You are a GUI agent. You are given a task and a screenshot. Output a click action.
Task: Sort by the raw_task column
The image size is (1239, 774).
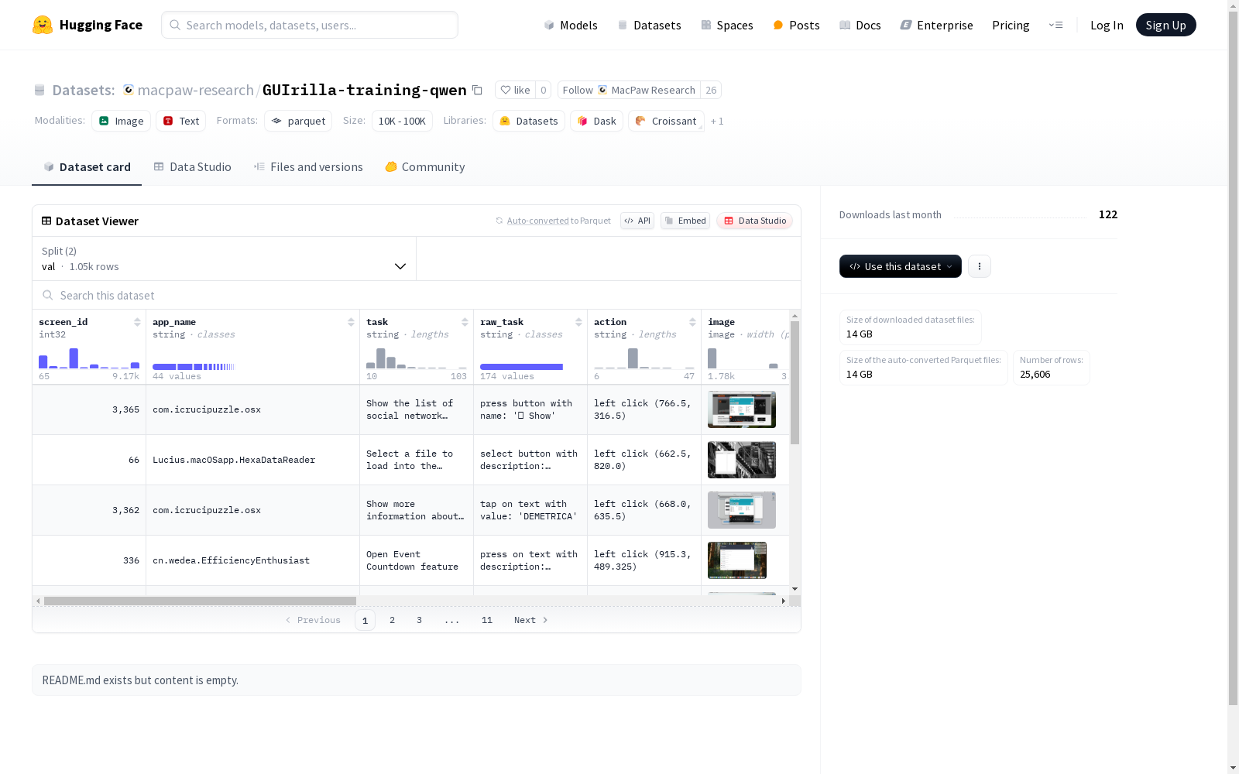pos(578,322)
